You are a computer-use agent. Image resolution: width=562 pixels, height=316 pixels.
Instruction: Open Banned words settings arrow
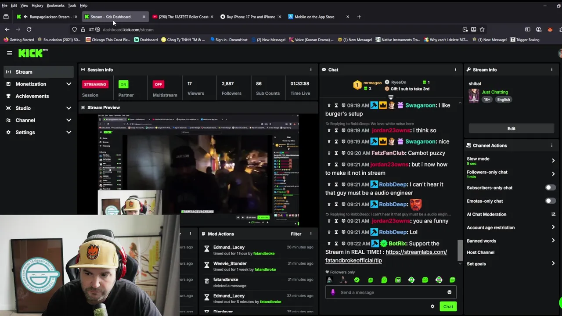pos(553,241)
